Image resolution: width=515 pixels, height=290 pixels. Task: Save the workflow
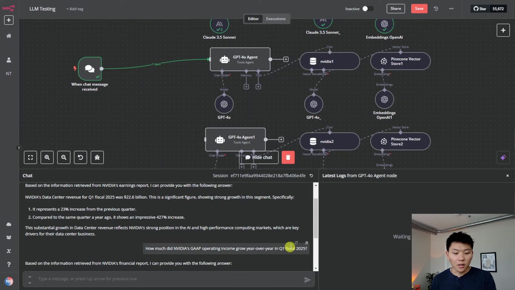[419, 8]
